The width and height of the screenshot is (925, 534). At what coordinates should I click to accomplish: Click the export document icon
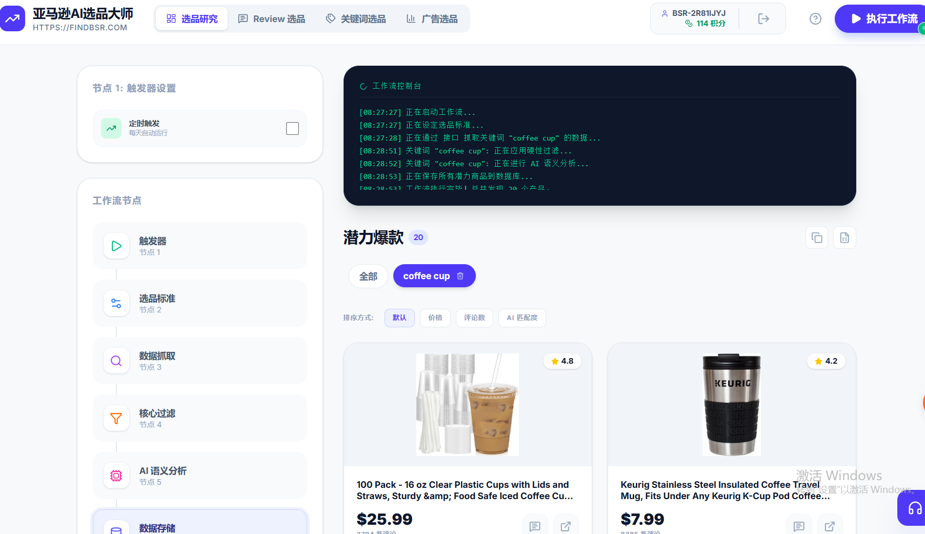point(844,238)
